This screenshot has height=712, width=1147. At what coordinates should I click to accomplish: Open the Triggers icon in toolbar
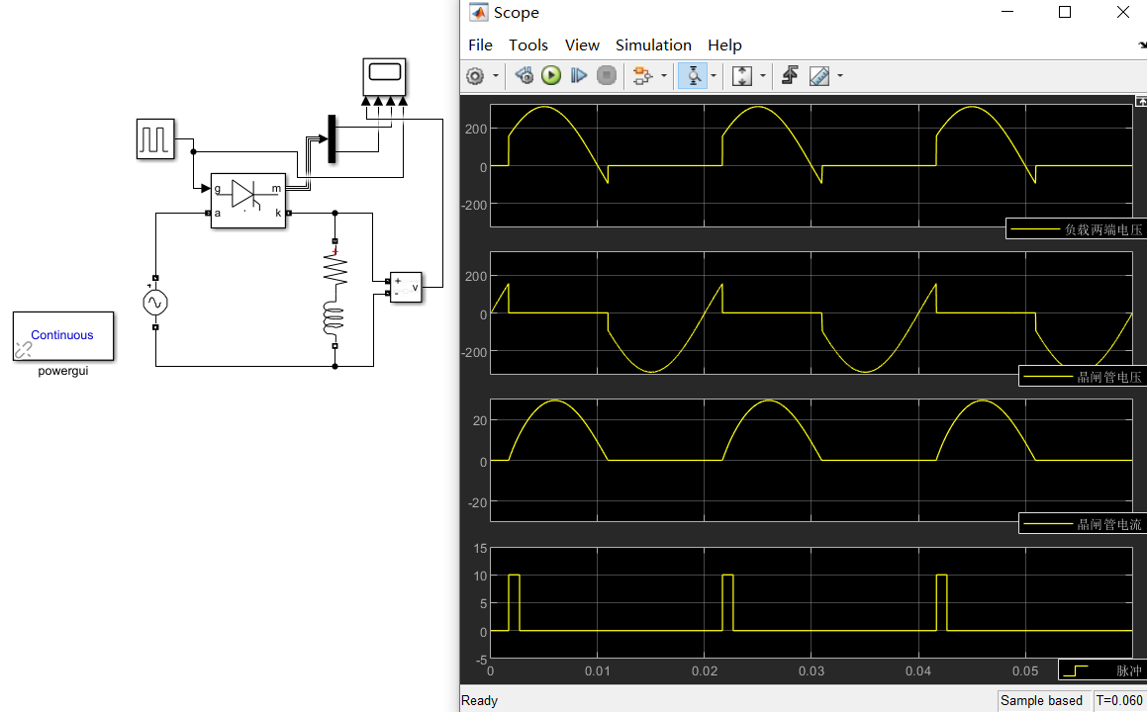[x=790, y=76]
